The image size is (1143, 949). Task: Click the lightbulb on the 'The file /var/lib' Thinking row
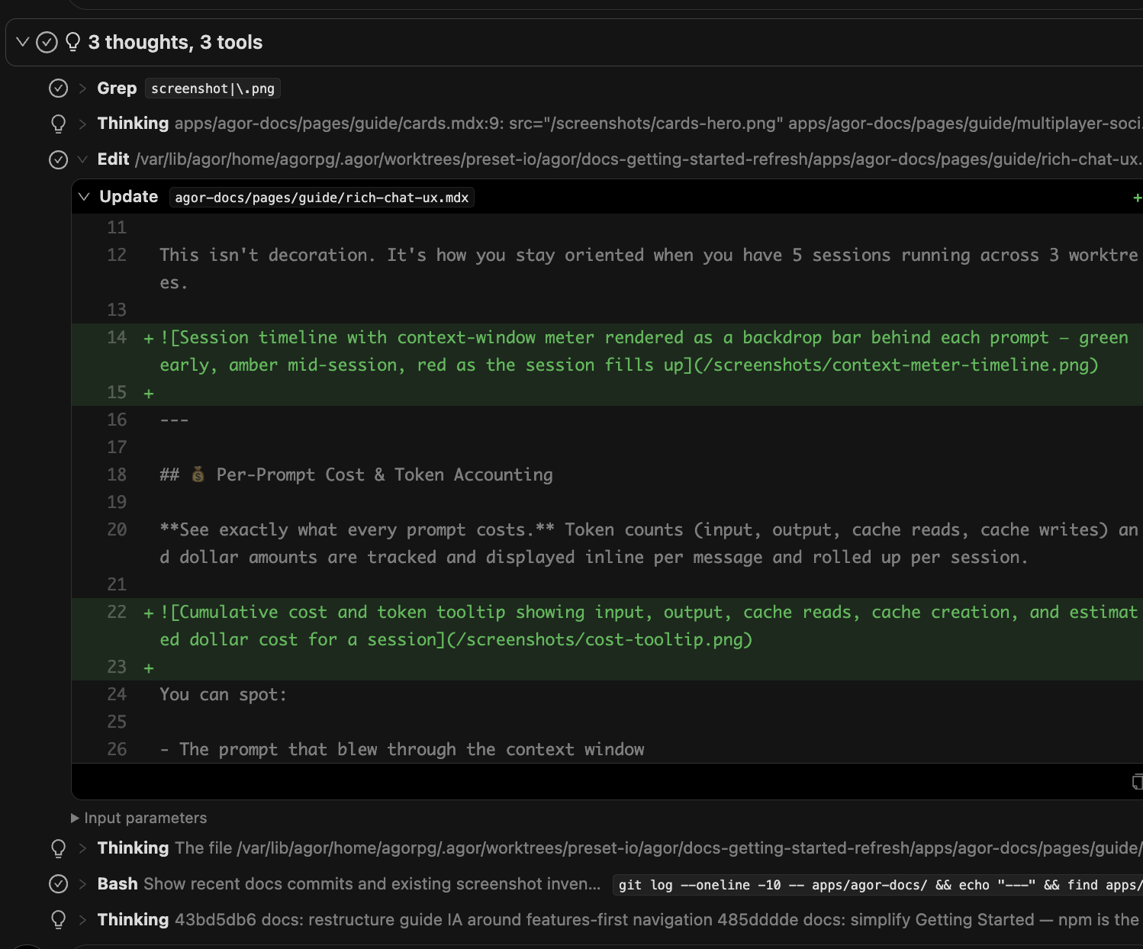tap(59, 848)
